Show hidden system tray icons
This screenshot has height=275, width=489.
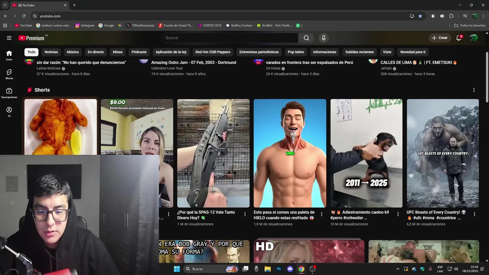398,269
